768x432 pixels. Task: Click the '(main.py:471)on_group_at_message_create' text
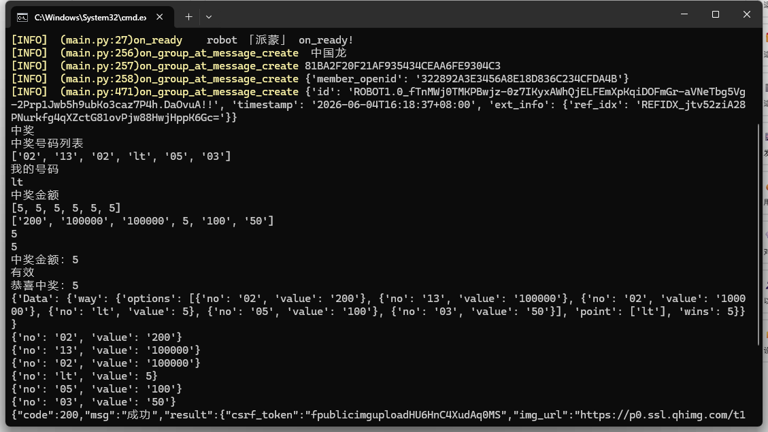point(180,92)
